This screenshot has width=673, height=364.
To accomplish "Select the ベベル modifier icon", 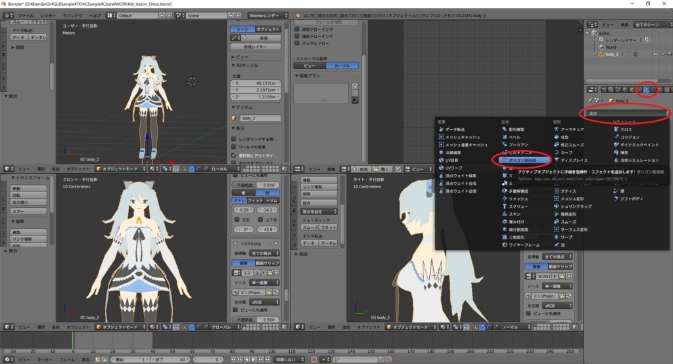I will (505, 137).
